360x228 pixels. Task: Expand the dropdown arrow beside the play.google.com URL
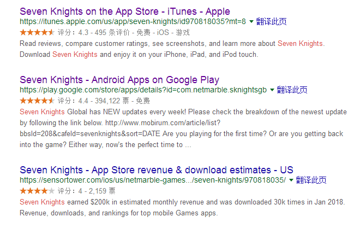pyautogui.click(x=272, y=90)
